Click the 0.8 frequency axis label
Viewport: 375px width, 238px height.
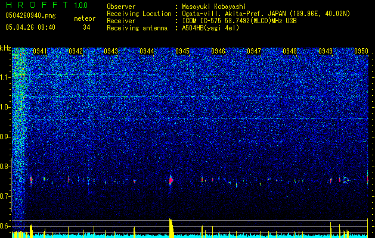[5, 167]
